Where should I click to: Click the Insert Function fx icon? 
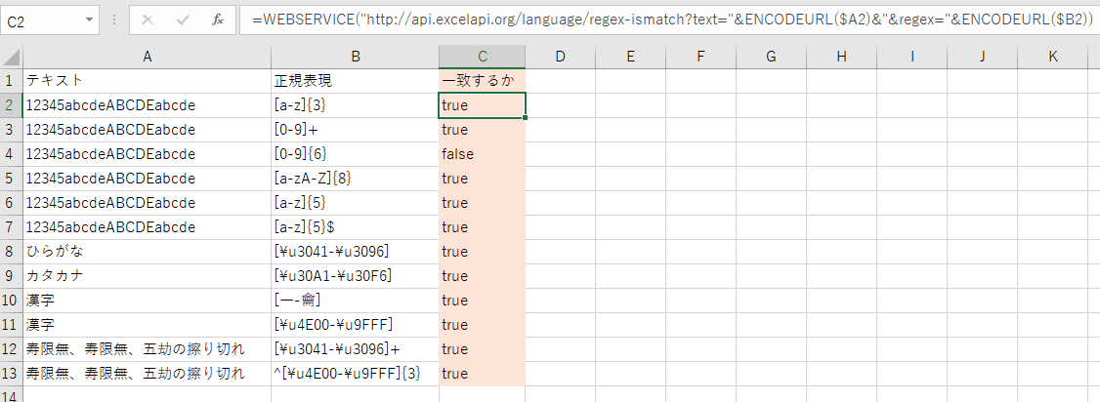tap(218, 20)
